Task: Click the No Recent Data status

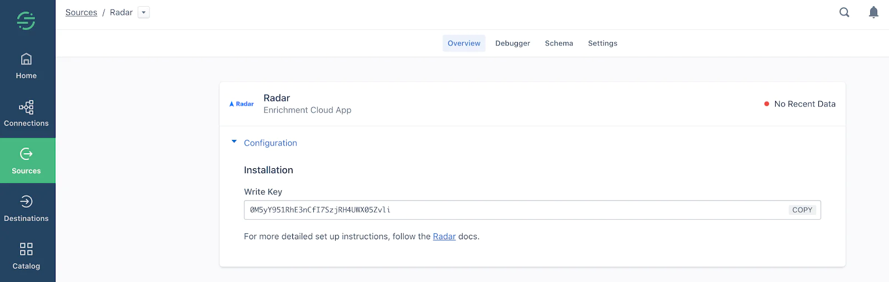Action: pyautogui.click(x=804, y=104)
